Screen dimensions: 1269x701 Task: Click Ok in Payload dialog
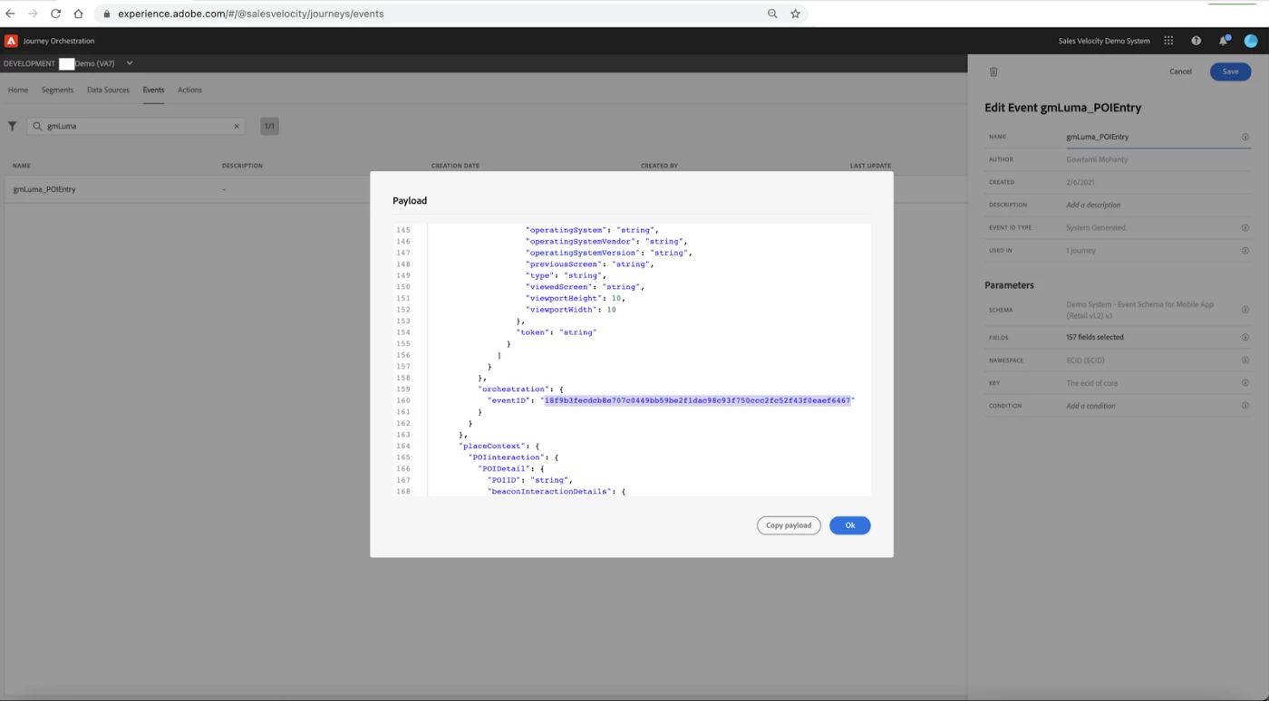850,525
